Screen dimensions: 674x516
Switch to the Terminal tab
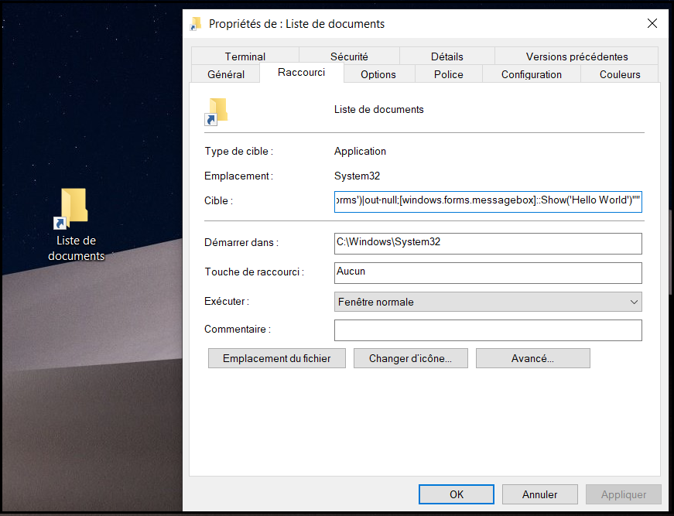click(245, 56)
